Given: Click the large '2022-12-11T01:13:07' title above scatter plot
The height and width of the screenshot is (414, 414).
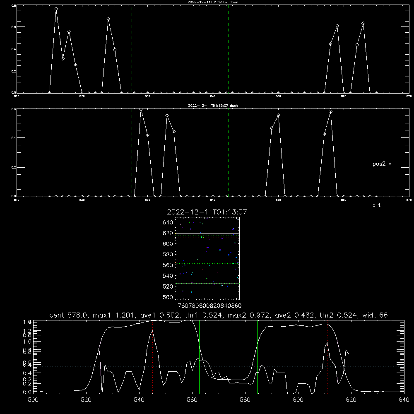Looking at the screenshot, I should (x=207, y=212).
